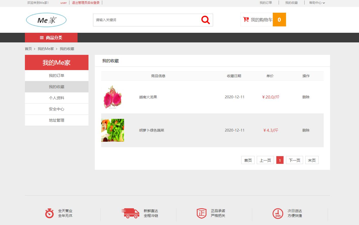Click the red search magnifier icon
Viewport: 359px width, 225px height.
tap(205, 20)
